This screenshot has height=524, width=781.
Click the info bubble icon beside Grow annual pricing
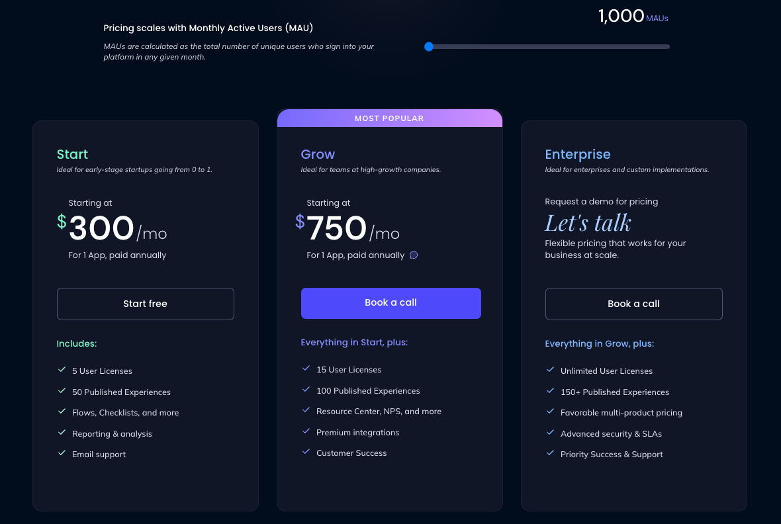(x=414, y=255)
